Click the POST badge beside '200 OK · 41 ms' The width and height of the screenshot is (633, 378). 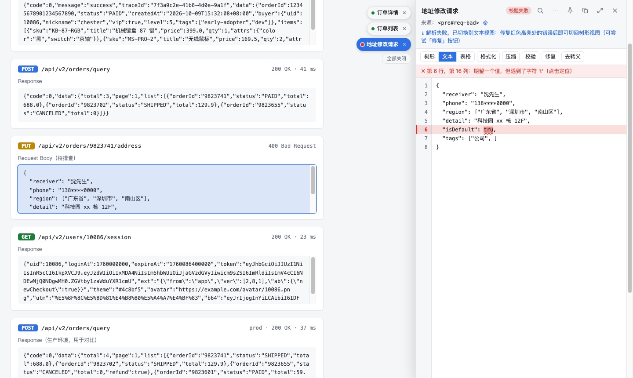[28, 69]
